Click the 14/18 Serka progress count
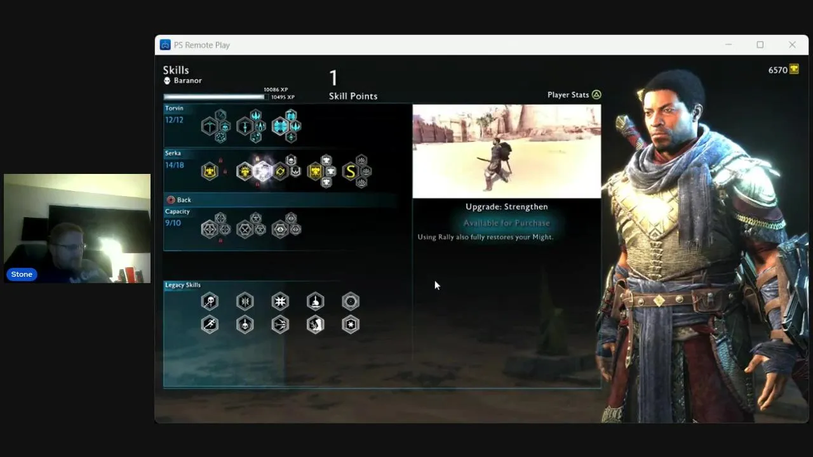The image size is (813, 457). 175,165
